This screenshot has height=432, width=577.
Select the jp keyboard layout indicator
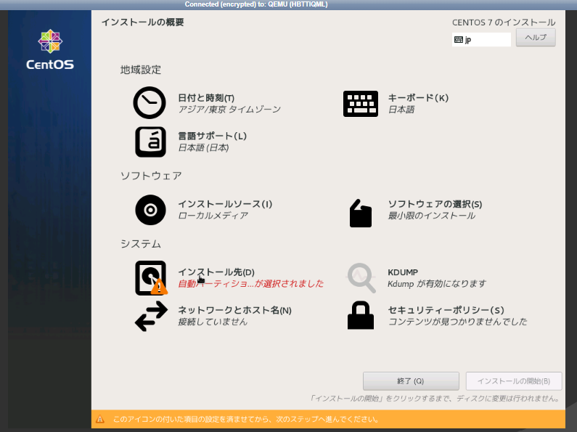point(481,40)
